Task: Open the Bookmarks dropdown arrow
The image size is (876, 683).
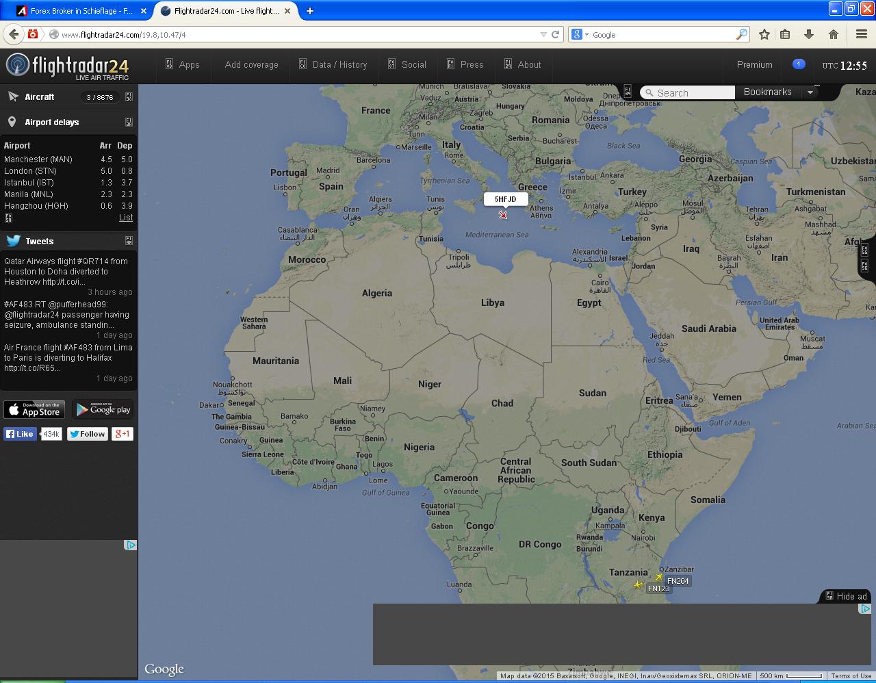Action: pos(811,92)
